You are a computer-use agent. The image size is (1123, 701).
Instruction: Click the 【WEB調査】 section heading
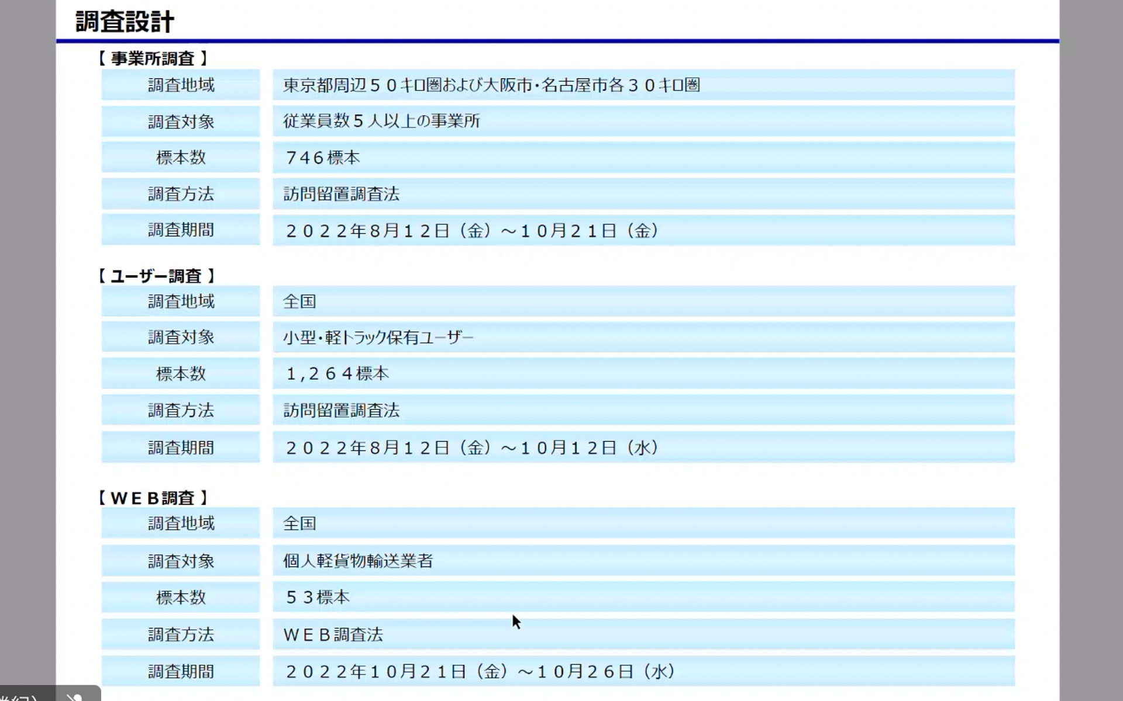pos(153,498)
